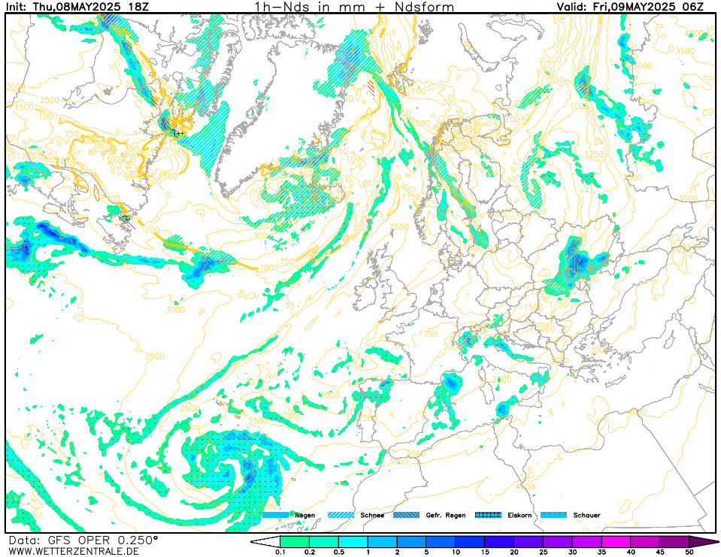
Task: Click the '45' scale value label
Action: coord(660,552)
